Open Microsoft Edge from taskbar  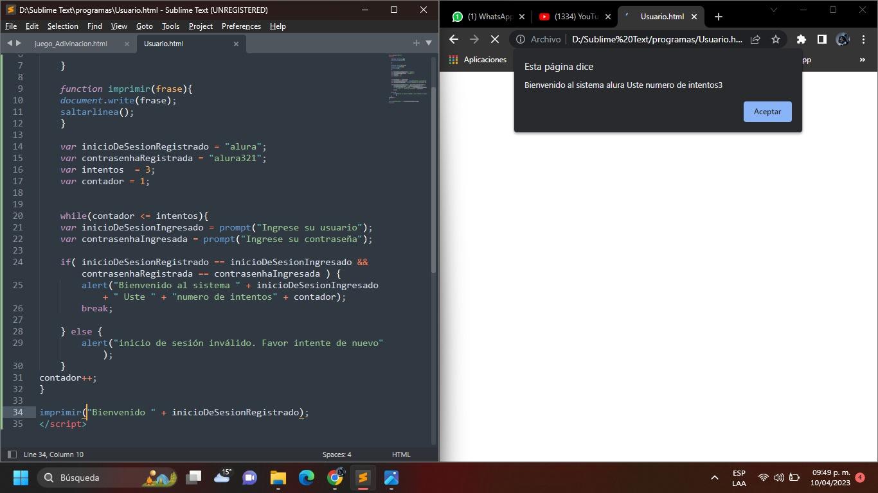[x=307, y=478]
